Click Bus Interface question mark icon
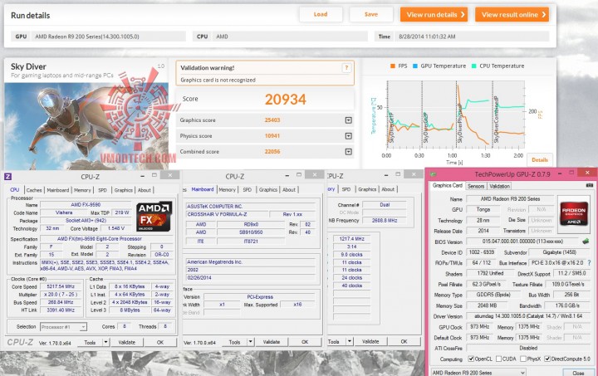 pyautogui.click(x=590, y=263)
